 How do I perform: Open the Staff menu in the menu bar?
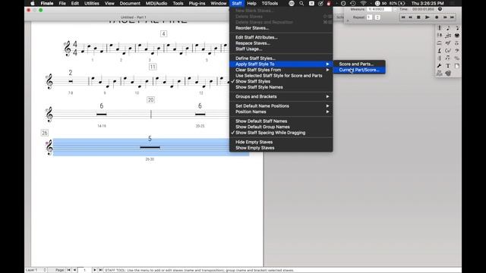coord(237,3)
